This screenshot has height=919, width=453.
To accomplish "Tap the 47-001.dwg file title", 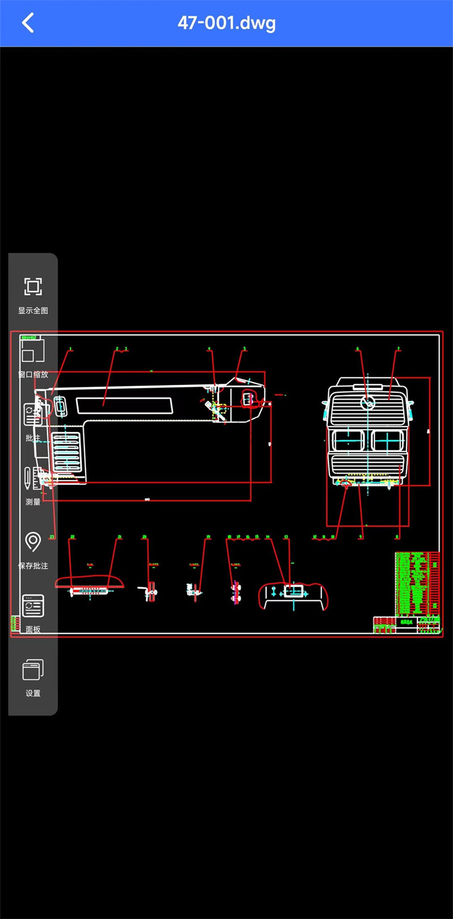I will point(226,23).
